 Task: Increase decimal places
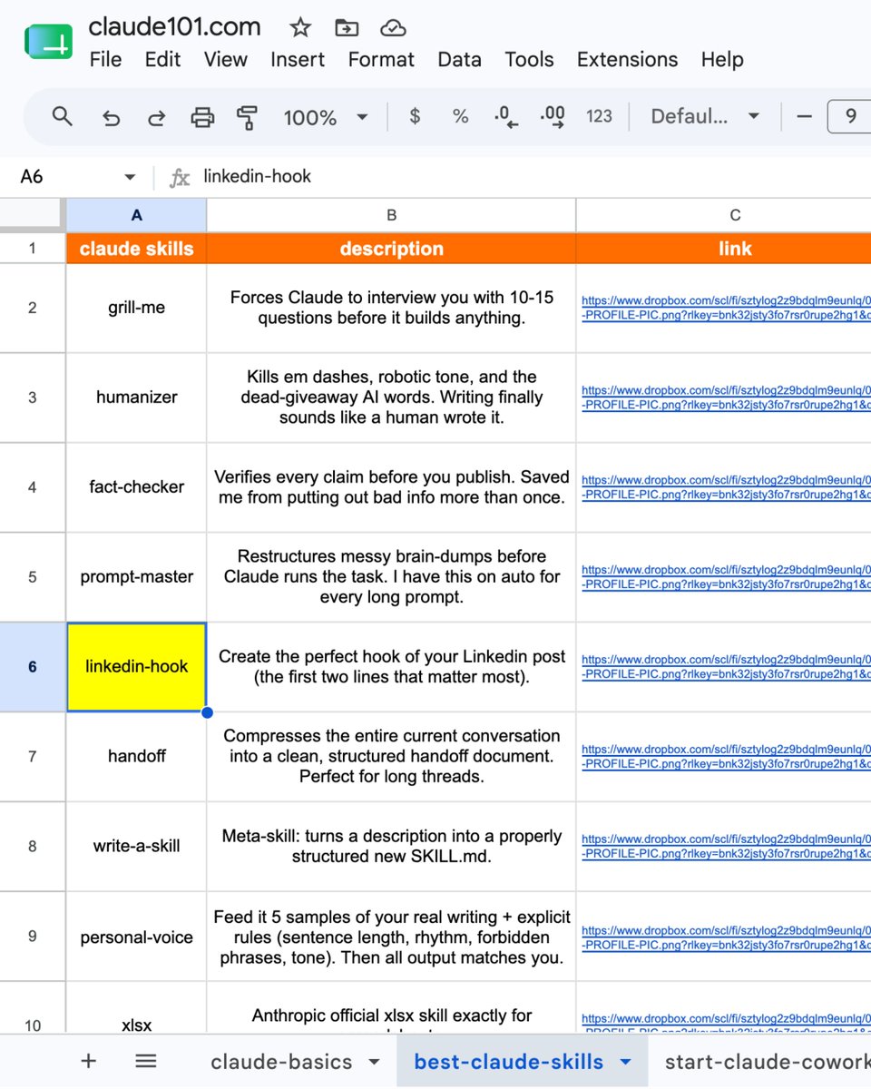(x=553, y=116)
